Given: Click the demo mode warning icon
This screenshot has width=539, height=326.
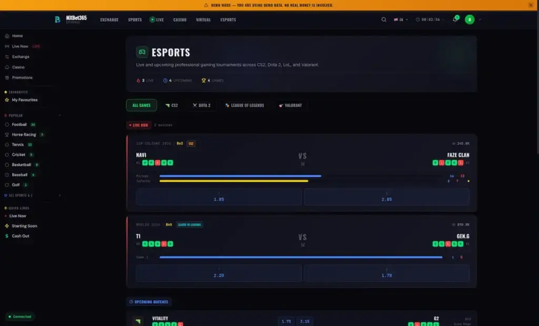Looking at the screenshot, I should (x=206, y=5).
